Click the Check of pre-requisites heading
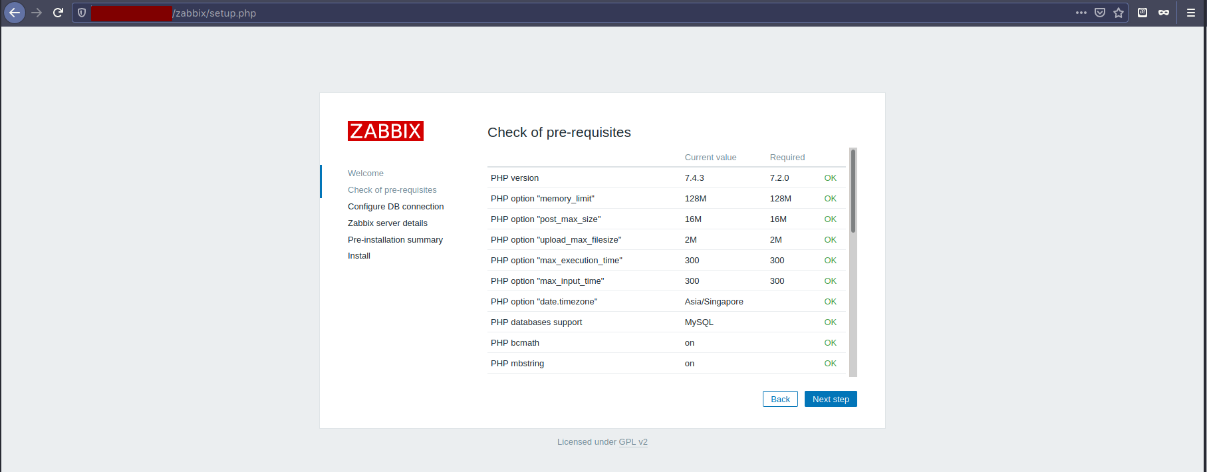 pos(559,132)
